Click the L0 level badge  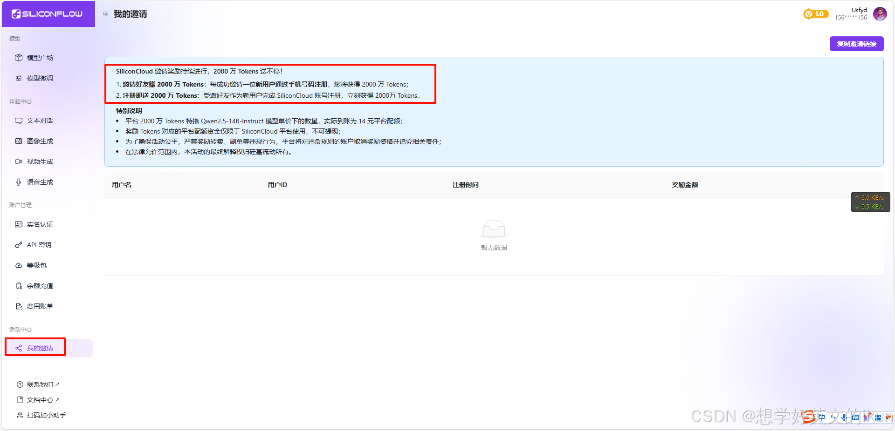816,14
